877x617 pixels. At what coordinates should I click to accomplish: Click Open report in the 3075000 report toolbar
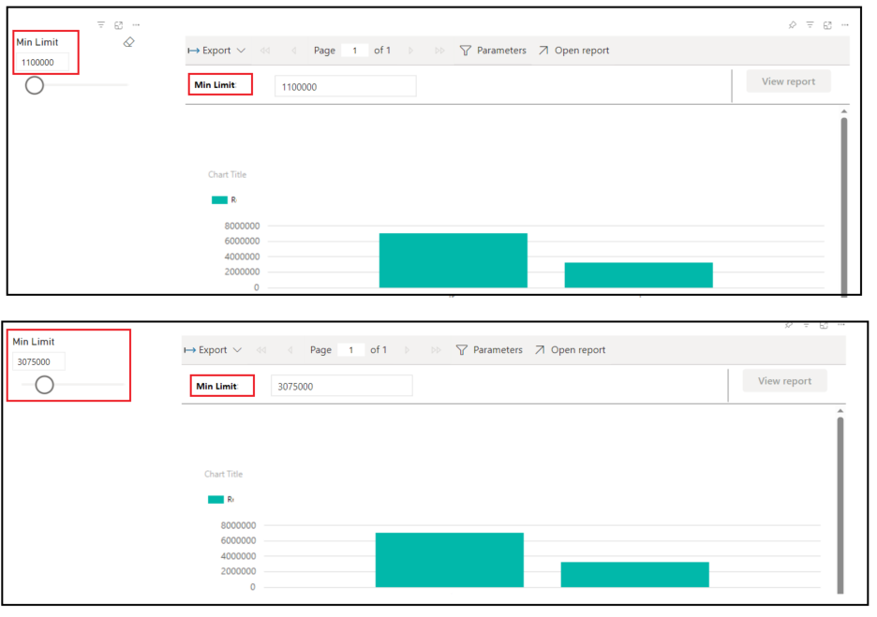(570, 350)
